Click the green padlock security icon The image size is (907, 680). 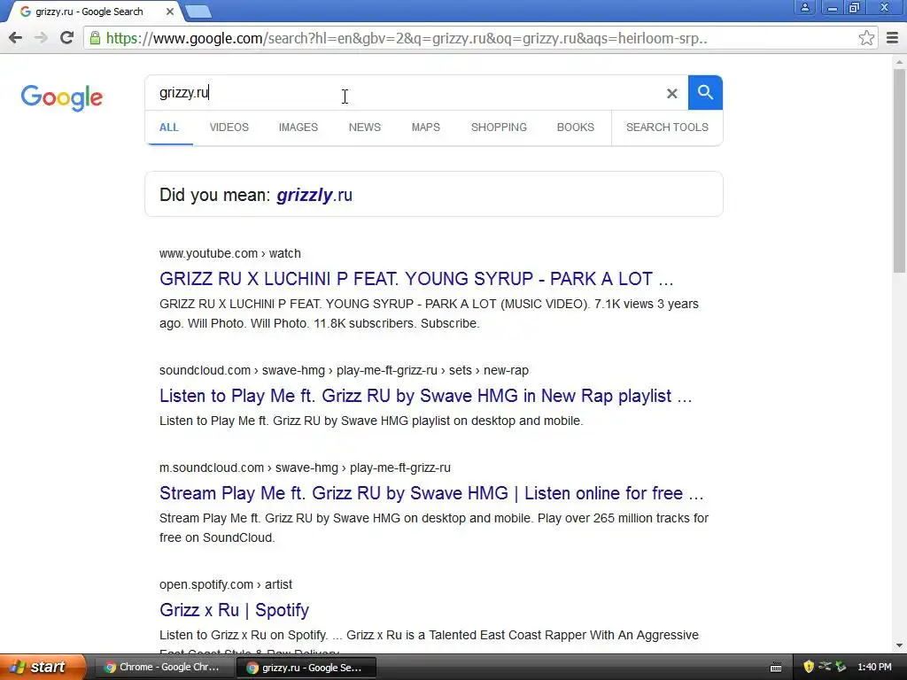coord(95,38)
